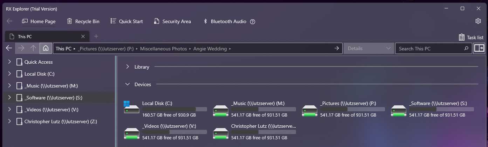
Task: Click the _Videos (V:) network drive icon
Action: 131,133
